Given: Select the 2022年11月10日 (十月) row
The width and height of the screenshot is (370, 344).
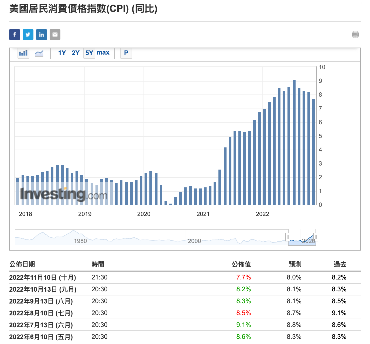Looking at the screenshot, I should pos(185,277).
